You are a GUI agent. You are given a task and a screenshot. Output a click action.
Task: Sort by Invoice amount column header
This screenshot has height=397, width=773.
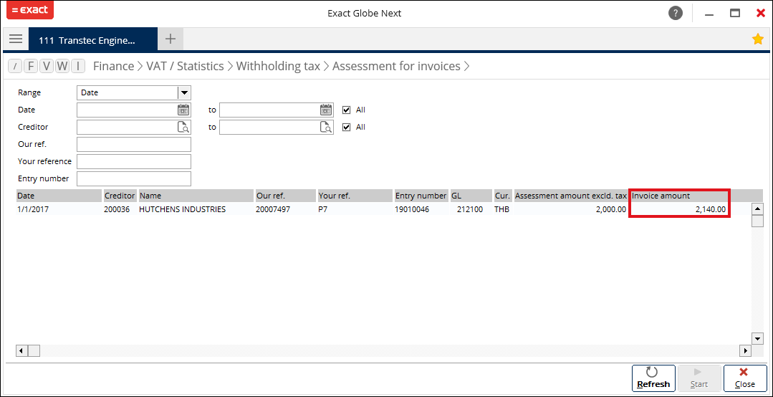click(x=679, y=196)
